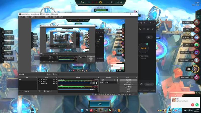Screen dimensions: 201x113
Task: Pop out the Audio Mixer dock panel
Action: tap(98, 77)
